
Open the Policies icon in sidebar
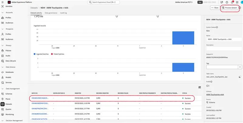2,51
